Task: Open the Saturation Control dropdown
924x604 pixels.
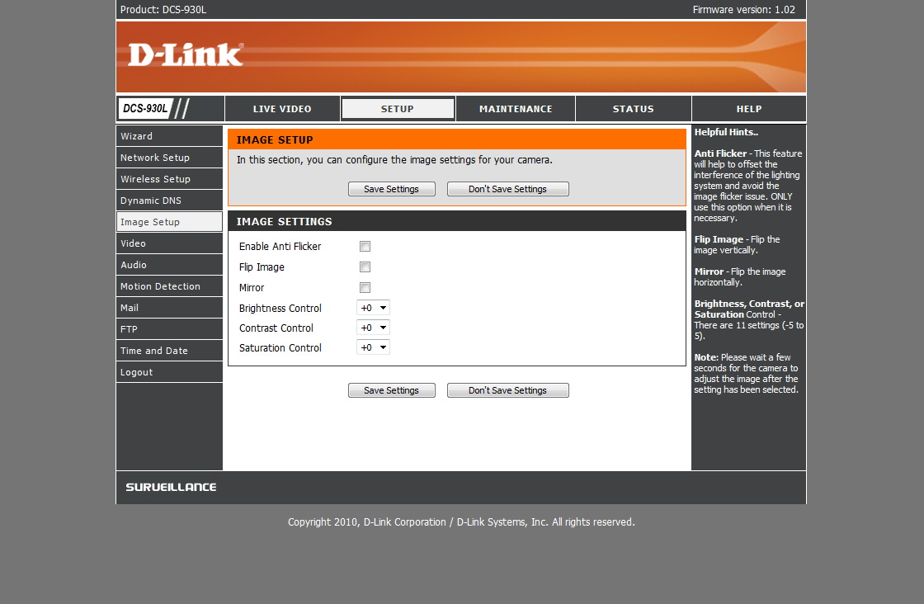Action: tap(373, 347)
